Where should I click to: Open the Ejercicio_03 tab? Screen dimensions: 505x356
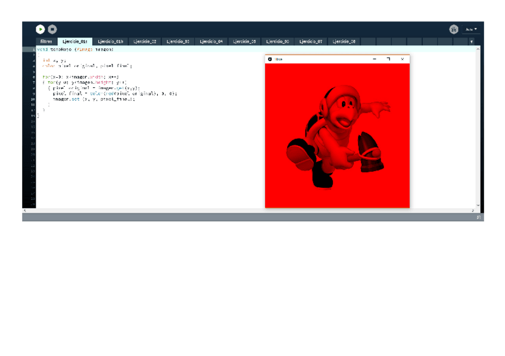(x=178, y=42)
